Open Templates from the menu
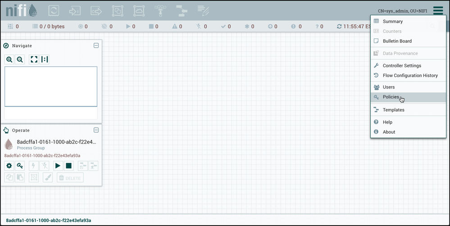This screenshot has height=226, width=450. (408, 110)
